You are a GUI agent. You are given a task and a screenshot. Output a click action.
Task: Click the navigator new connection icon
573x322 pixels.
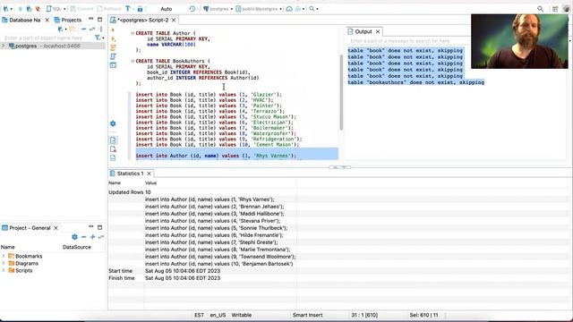pyautogui.click(x=61, y=29)
